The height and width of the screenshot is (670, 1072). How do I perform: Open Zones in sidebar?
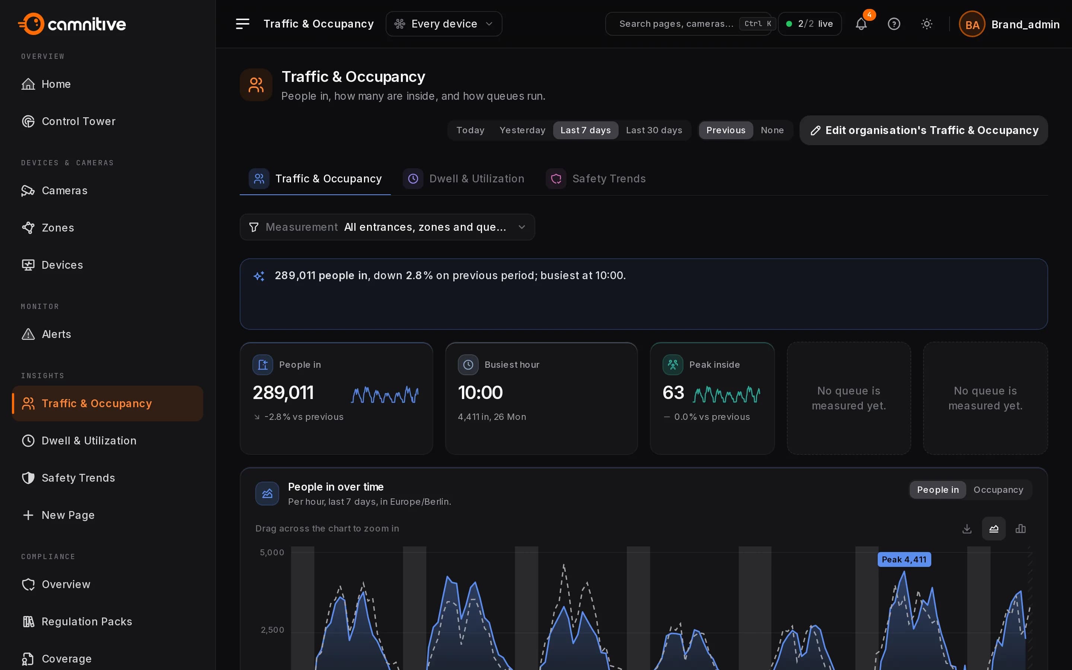108,228
